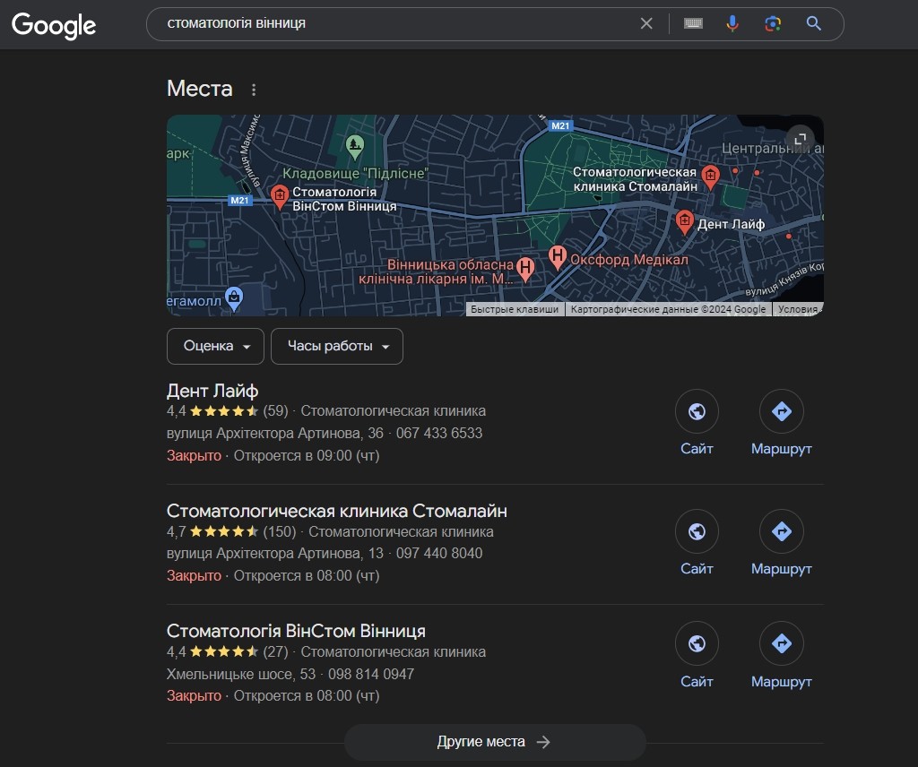
Task: Open Стоматологическая клиника Стомалайн listing
Action: tap(337, 511)
